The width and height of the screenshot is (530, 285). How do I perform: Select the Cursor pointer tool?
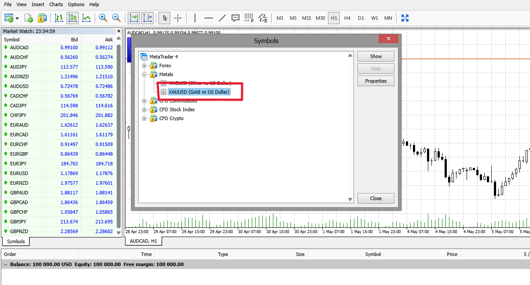click(165, 18)
